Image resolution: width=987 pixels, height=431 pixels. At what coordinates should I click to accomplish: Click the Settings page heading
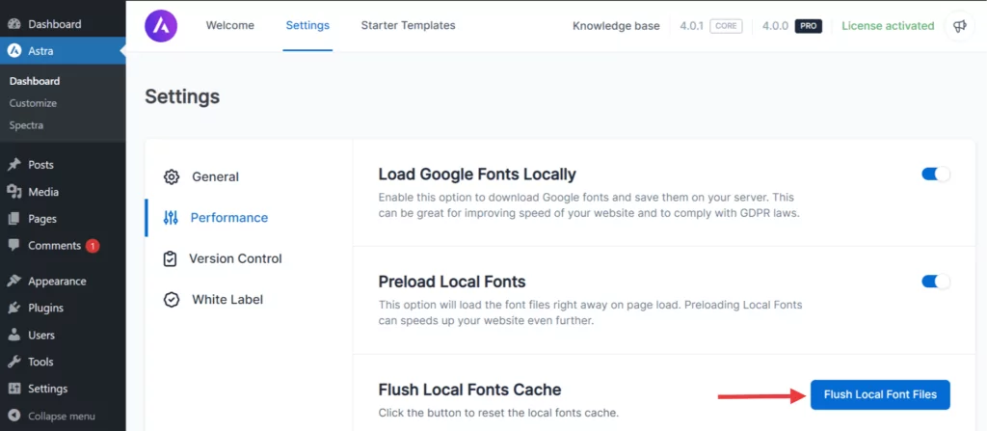coord(182,96)
